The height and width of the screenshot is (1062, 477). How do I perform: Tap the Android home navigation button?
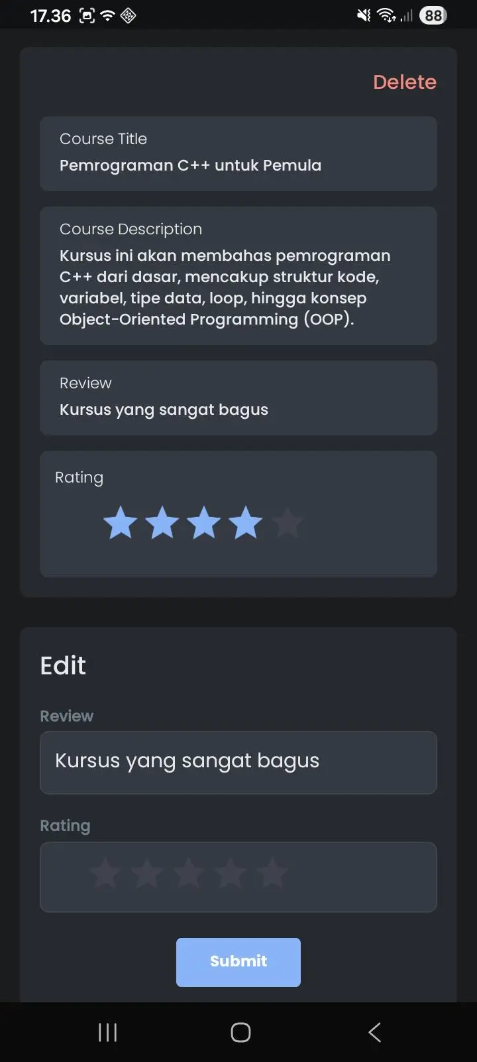point(240,1032)
